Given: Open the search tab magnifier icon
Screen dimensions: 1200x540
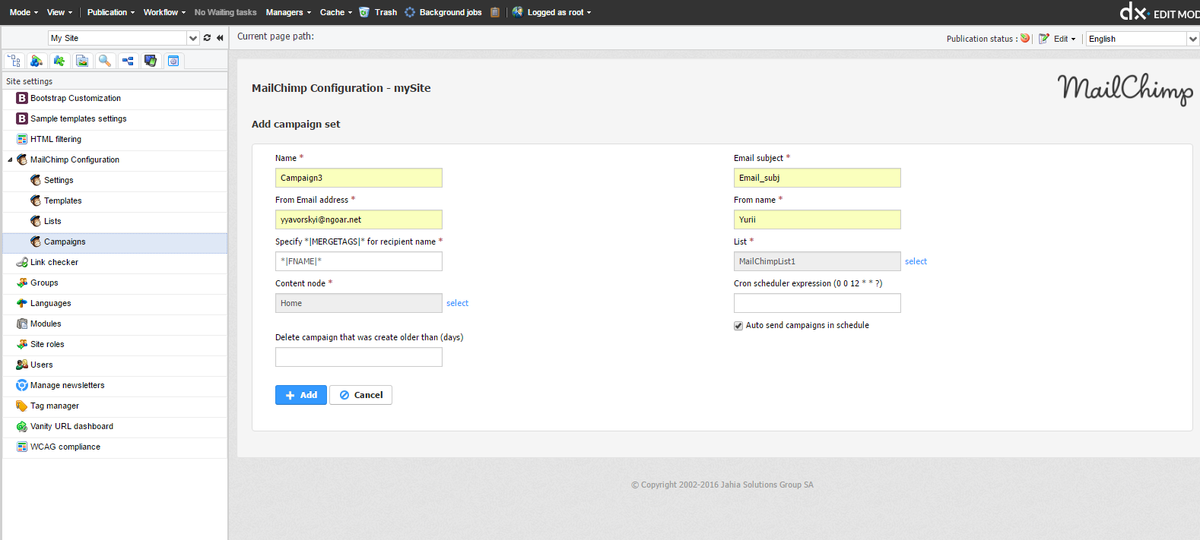Looking at the screenshot, I should 105,61.
